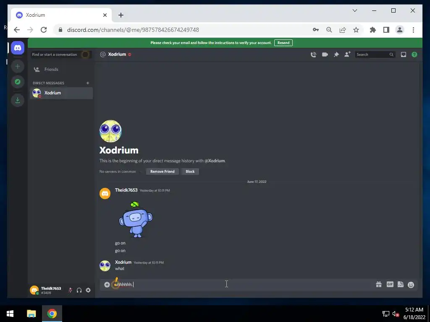
Task: Share this page icon in Chrome
Action: point(343,30)
